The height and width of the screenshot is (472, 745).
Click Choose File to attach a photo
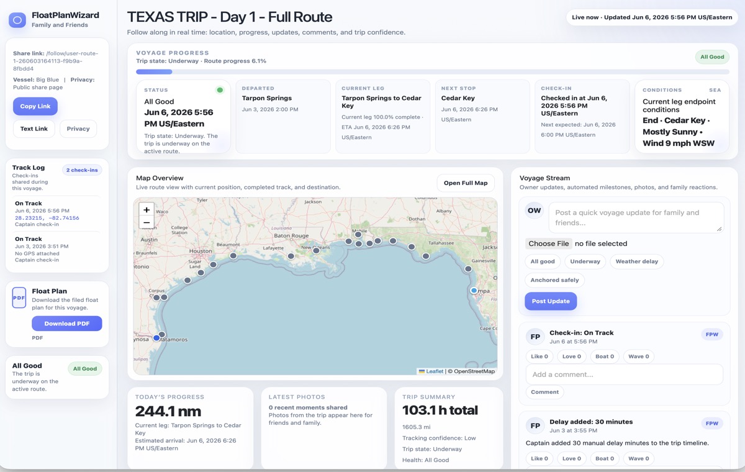point(549,243)
